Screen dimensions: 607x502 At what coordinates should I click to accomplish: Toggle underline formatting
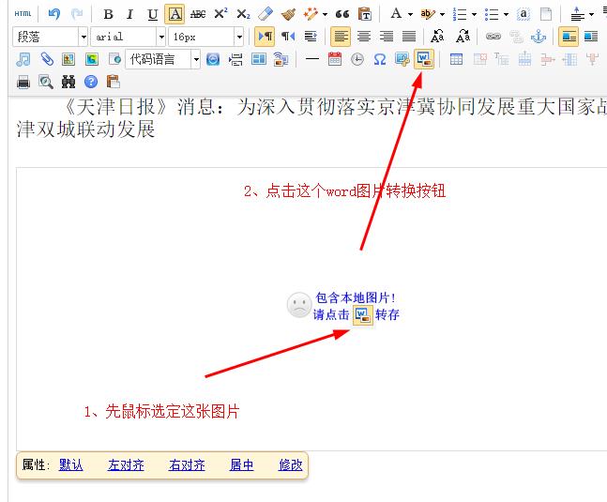pos(152,14)
